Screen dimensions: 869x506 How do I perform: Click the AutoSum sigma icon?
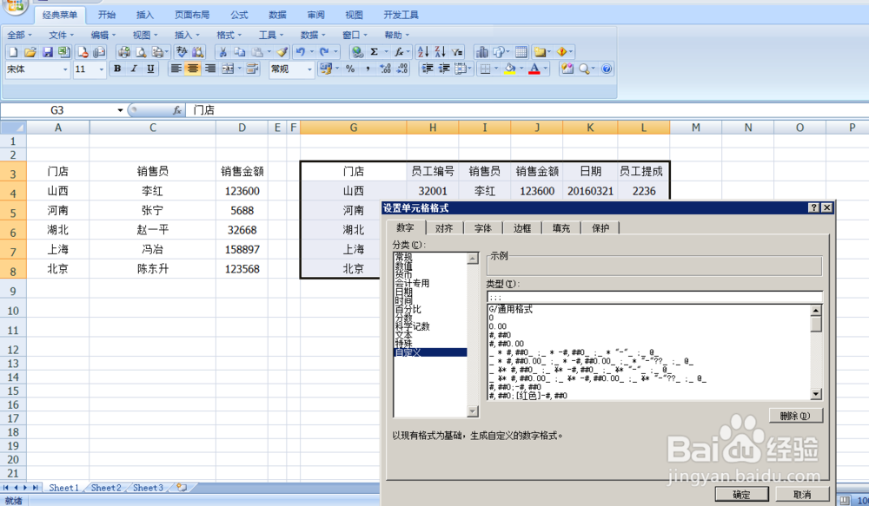coord(374,52)
